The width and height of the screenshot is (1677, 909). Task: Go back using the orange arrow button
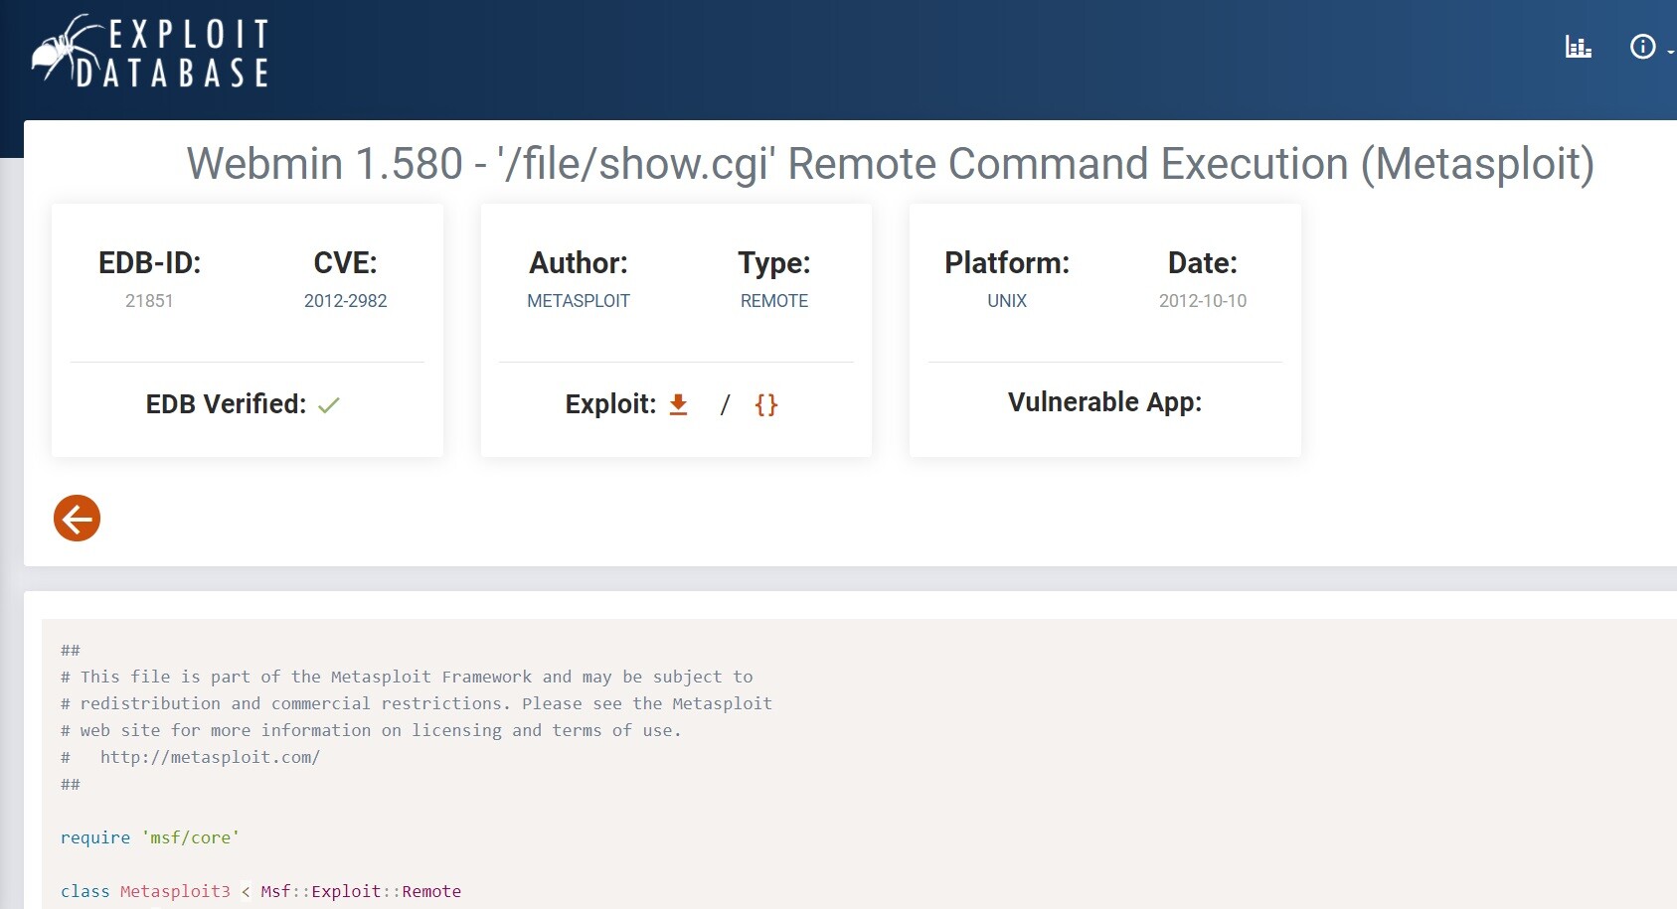[78, 519]
